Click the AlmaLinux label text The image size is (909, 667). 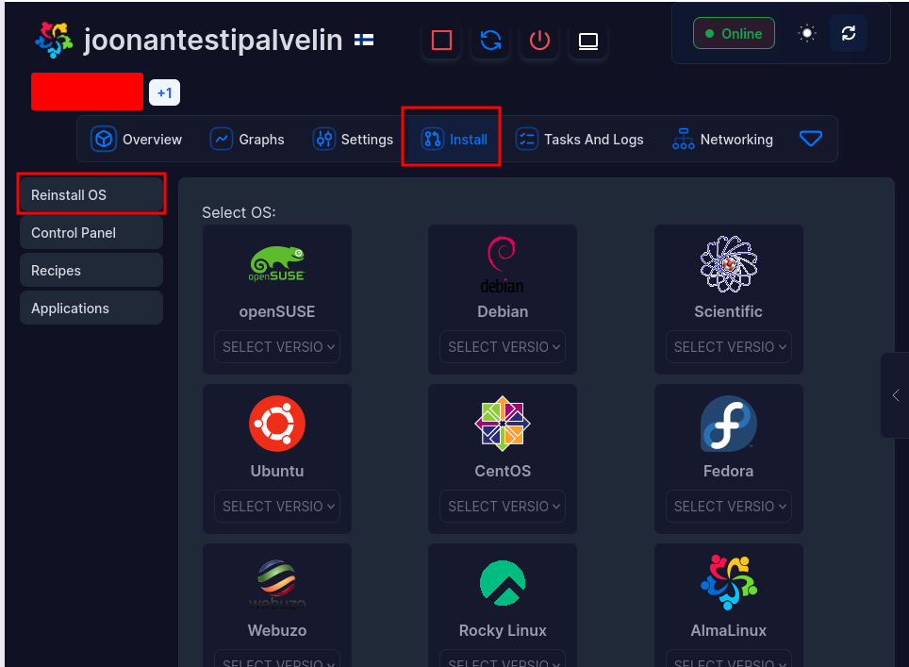pyautogui.click(x=728, y=630)
